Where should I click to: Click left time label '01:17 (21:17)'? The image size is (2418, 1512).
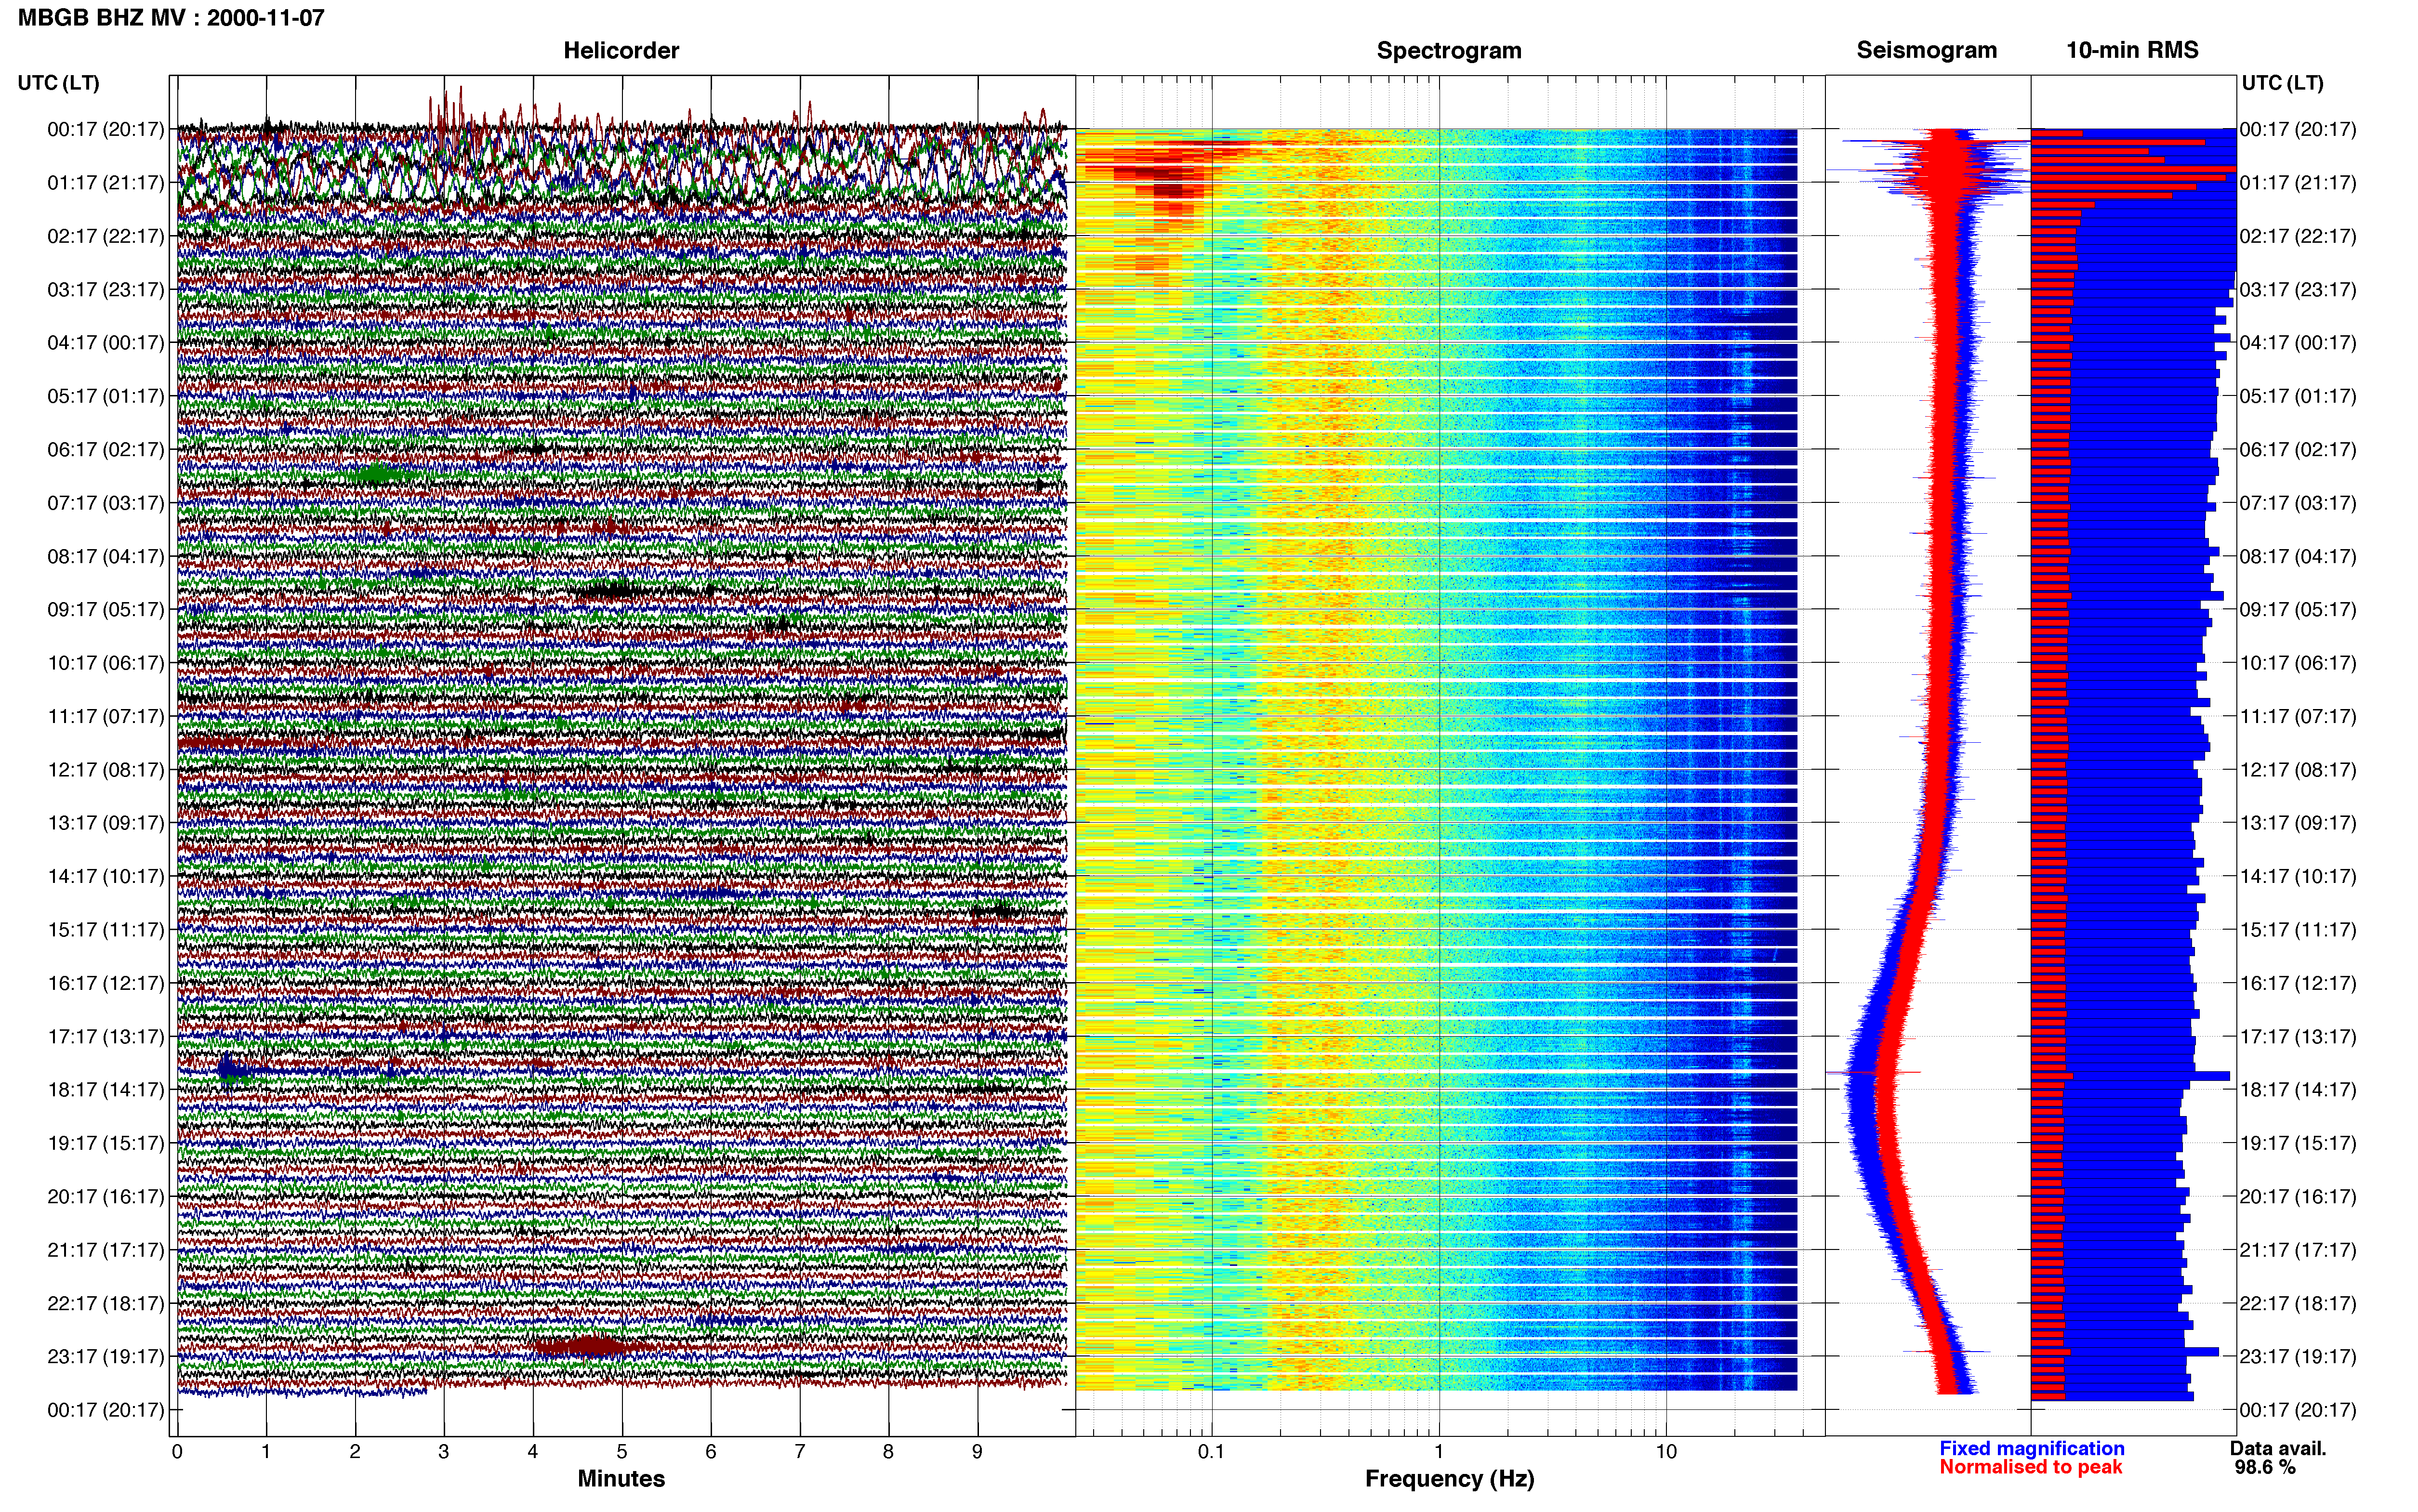point(105,182)
